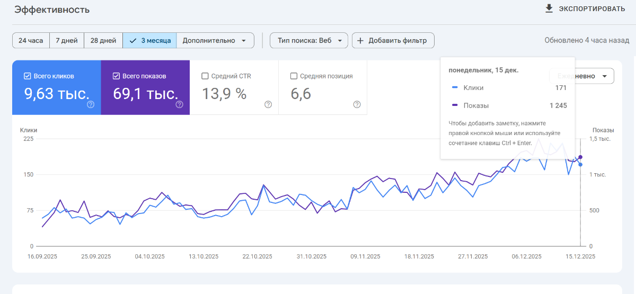Toggle the Всего показов checkbox
Image resolution: width=636 pixels, height=294 pixels.
116,76
